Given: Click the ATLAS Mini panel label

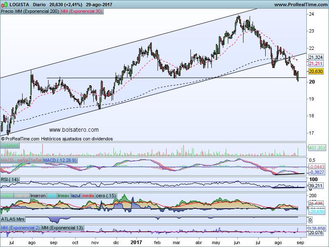Looking at the screenshot, I should point(13,219).
